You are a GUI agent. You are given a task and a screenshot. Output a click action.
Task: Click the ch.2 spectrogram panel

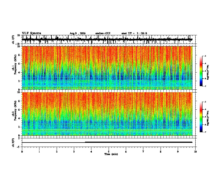(107, 114)
